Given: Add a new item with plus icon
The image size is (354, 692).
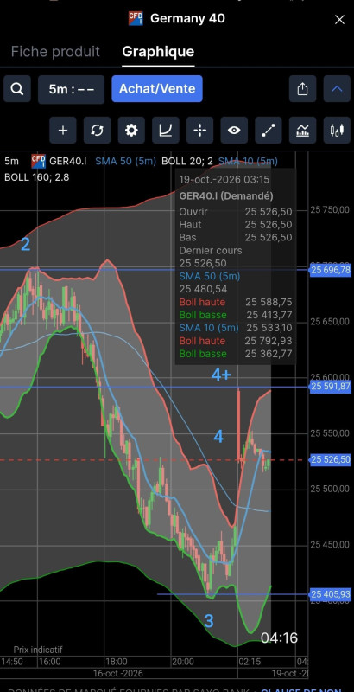Looking at the screenshot, I should click(63, 131).
